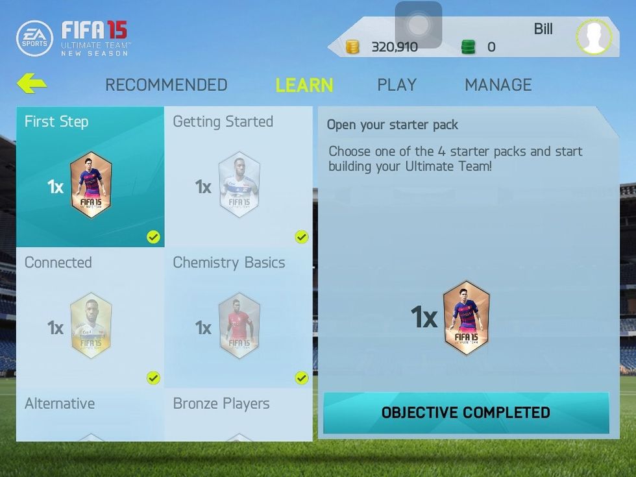Open the Bronze Players objective tile
Image resolution: width=636 pixels, height=477 pixels.
point(239,415)
